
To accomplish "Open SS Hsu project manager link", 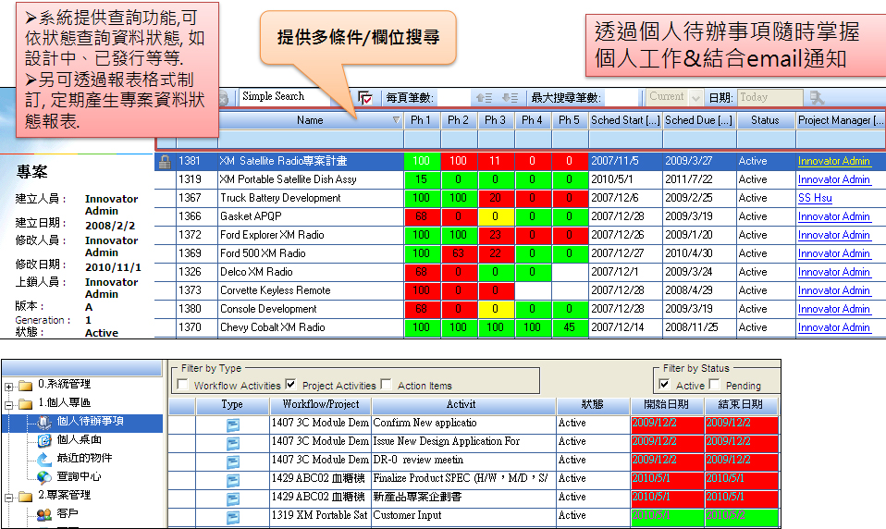I will [815, 198].
